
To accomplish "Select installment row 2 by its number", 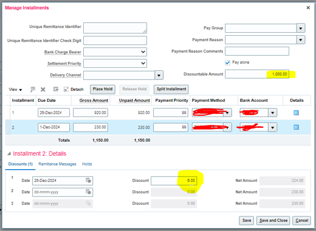I will (13, 127).
